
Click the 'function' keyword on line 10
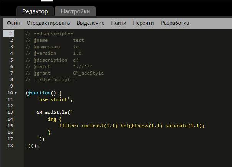point(39,93)
